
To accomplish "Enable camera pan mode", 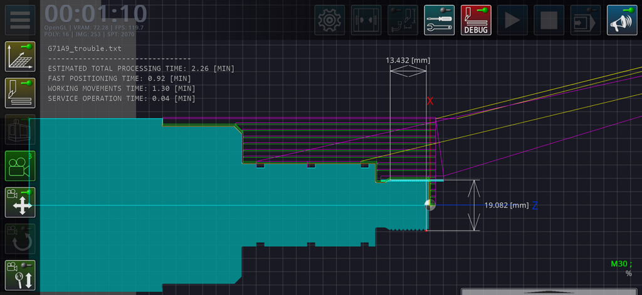I will 20,202.
